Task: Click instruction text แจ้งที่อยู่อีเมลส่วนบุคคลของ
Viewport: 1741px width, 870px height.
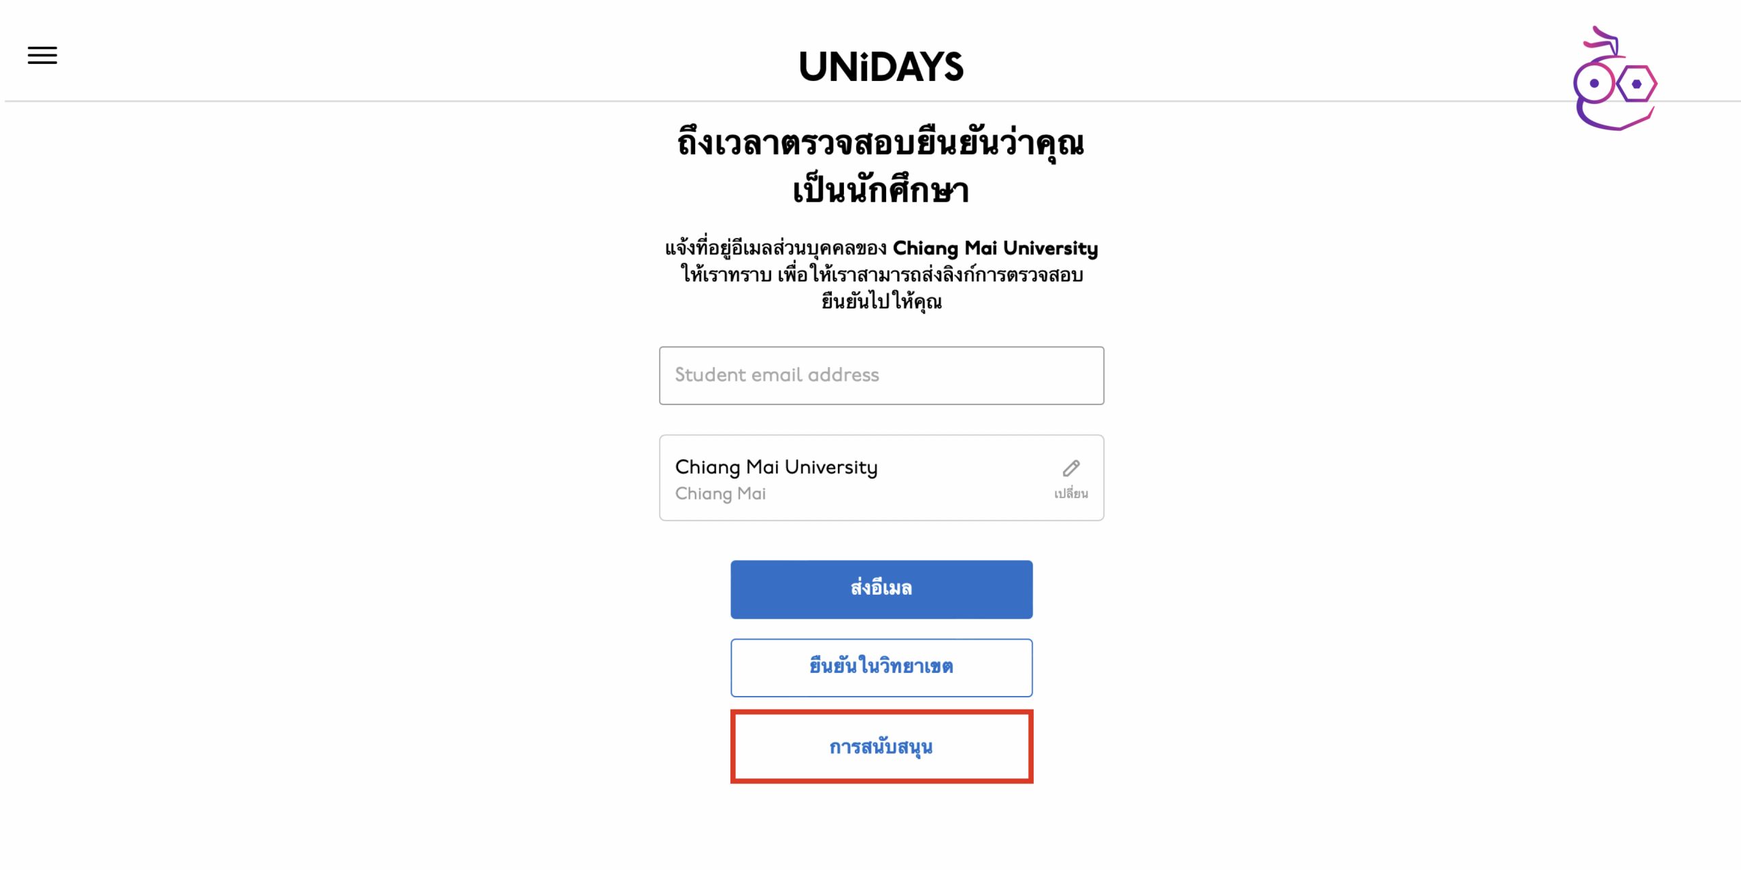Action: click(775, 248)
